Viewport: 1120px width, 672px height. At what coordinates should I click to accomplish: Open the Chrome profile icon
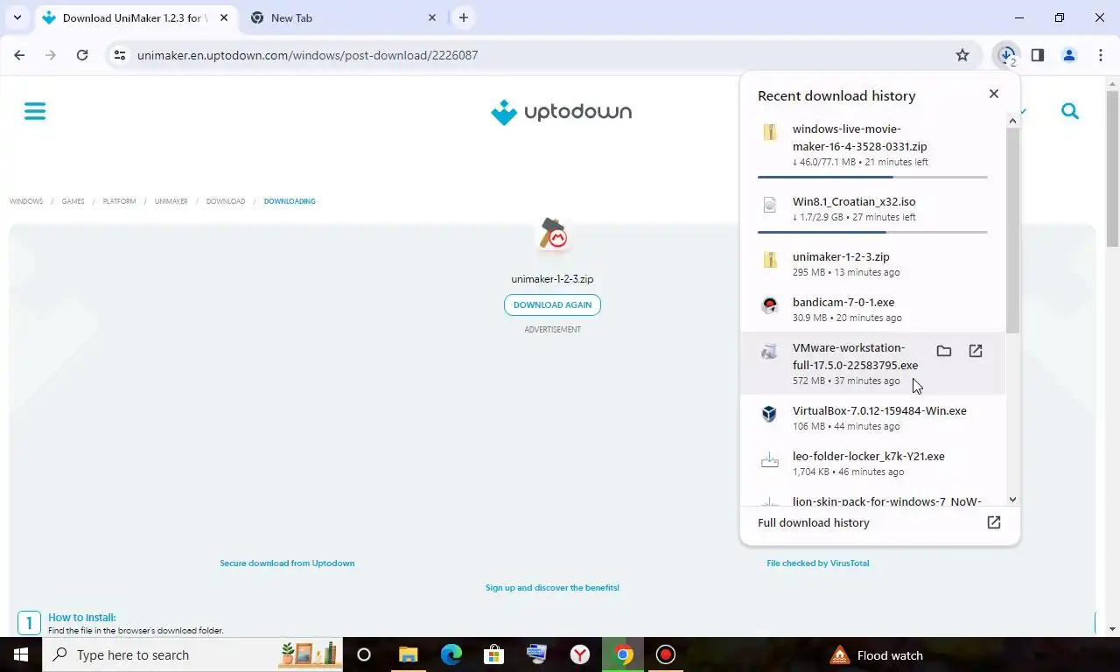(1069, 55)
